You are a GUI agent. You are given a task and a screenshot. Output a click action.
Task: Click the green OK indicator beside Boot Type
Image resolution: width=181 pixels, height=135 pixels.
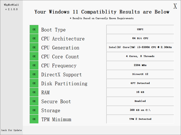tap(34, 29)
